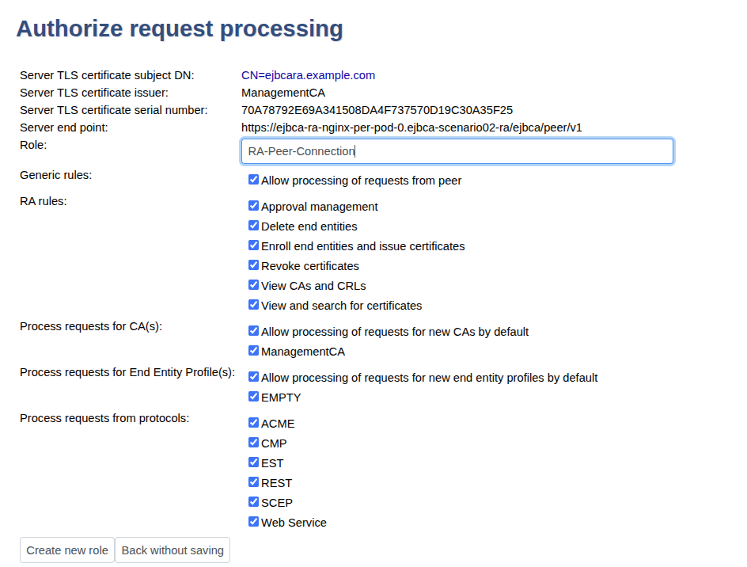747x567 pixels.
Task: Disable Approval management rule
Action: click(253, 205)
